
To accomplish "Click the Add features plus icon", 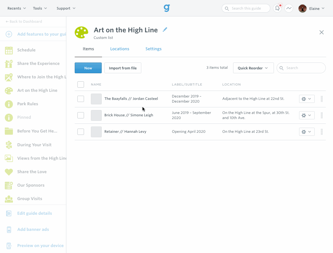I will click(9, 34).
